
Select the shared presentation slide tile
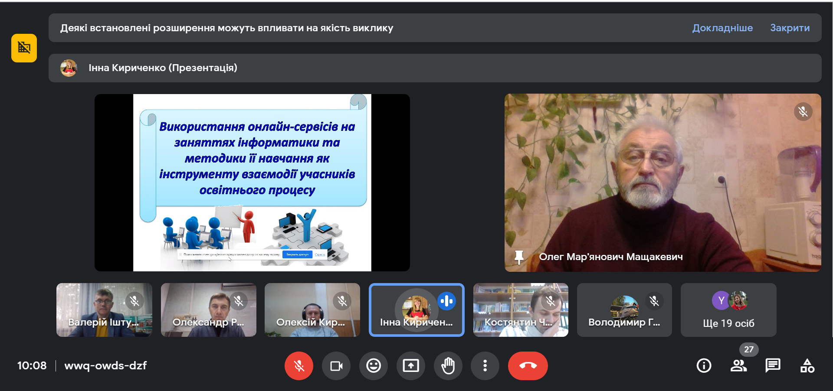tap(252, 182)
